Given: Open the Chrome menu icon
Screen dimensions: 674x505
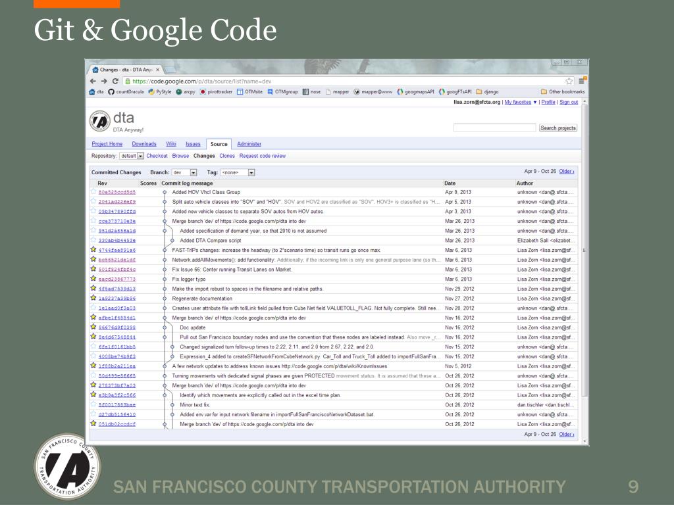Looking at the screenshot, I should [582, 81].
